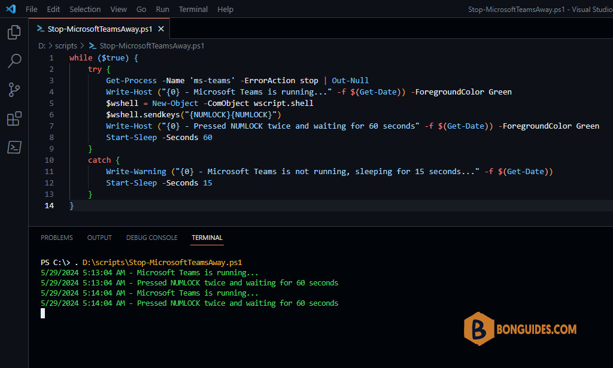This screenshot has width=613, height=368.
Task: Switch to the PROBLEMS panel tab
Action: coord(57,238)
